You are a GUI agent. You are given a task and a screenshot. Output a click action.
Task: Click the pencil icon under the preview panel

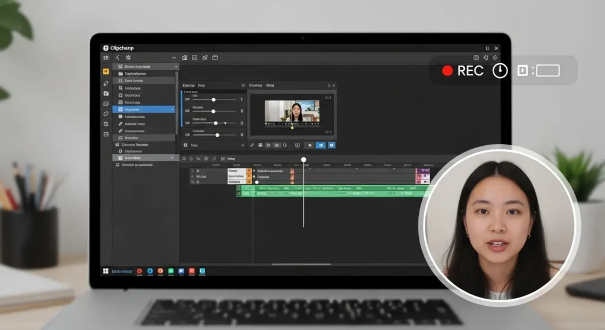(x=252, y=145)
